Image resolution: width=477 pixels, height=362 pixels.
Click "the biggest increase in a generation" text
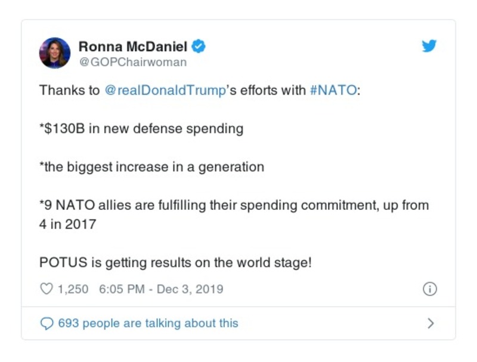tap(152, 167)
